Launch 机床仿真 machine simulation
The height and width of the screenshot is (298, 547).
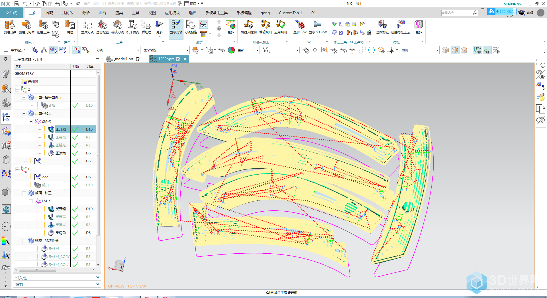[132, 27]
